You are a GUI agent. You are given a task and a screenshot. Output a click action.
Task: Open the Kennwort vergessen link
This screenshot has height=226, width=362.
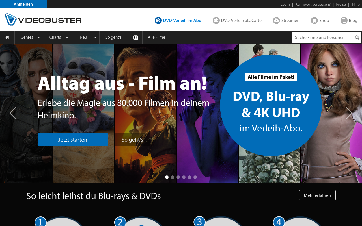313,4
